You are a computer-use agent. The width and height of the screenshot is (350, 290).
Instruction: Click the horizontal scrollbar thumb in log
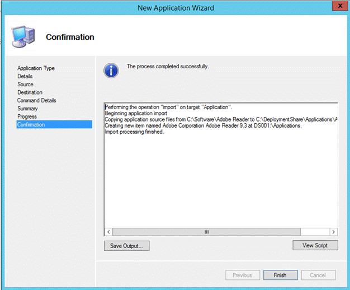click(x=206, y=232)
